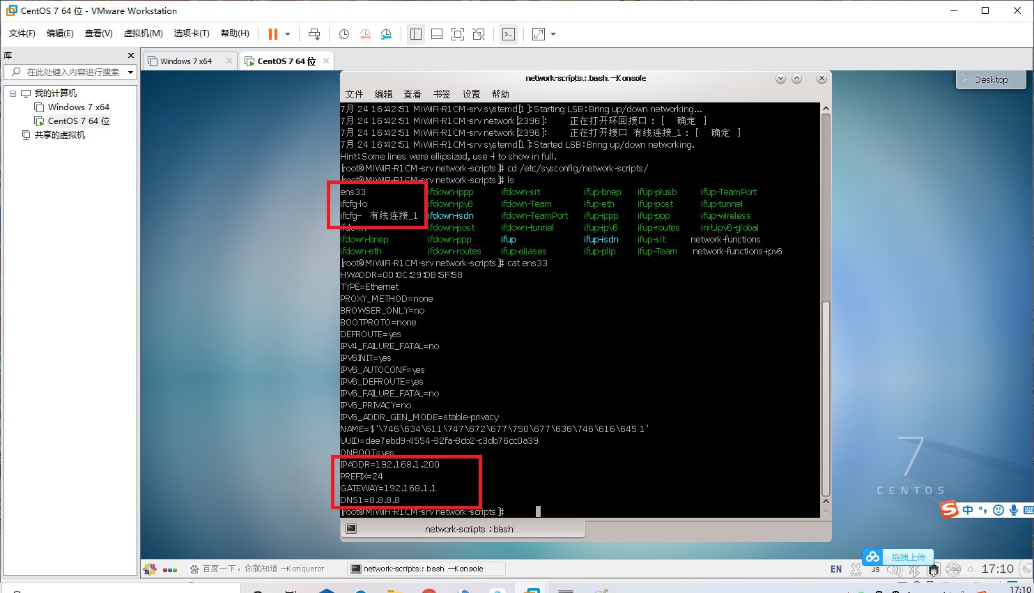The height and width of the screenshot is (593, 1034).
Task: Open Konsole 书签 menu
Action: coord(442,94)
